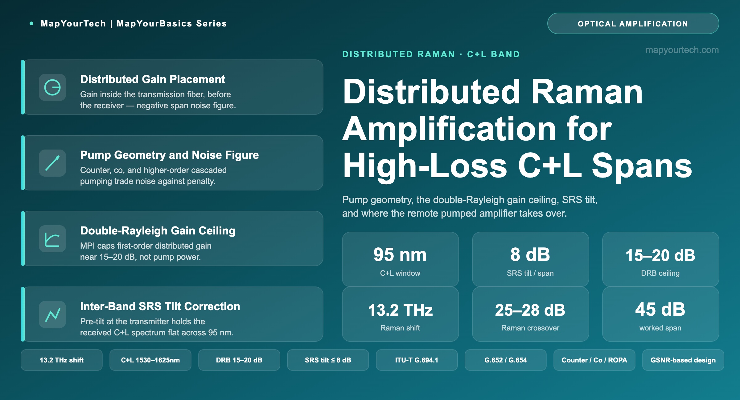Click the Pump Geometry diagonal arrow icon
This screenshot has height=400, width=740.
52,163
